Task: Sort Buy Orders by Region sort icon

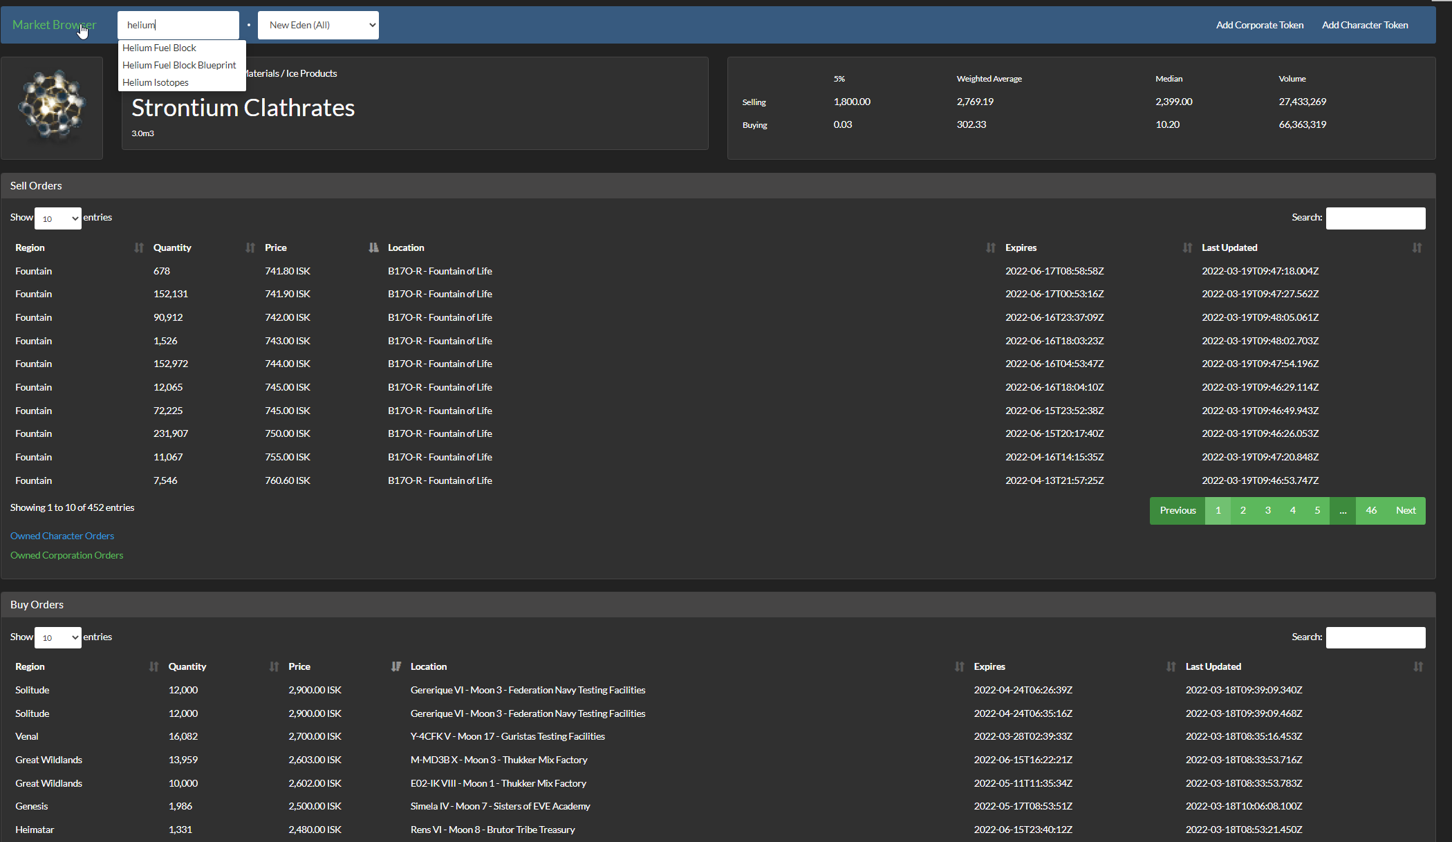Action: [153, 666]
